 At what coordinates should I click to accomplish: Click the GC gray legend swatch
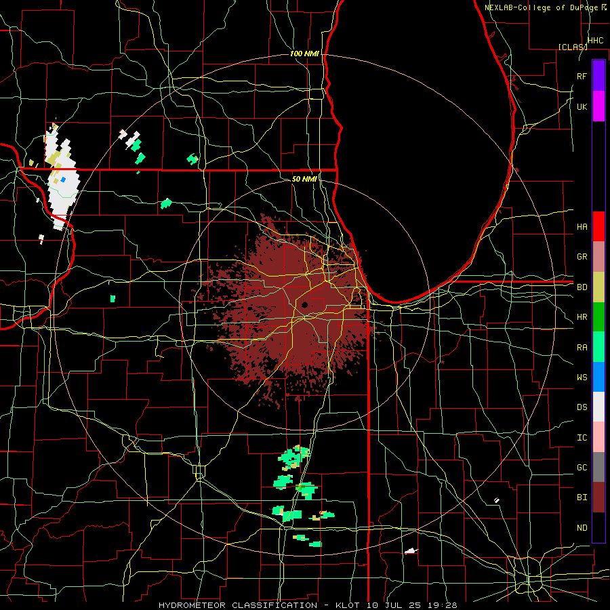coord(598,467)
